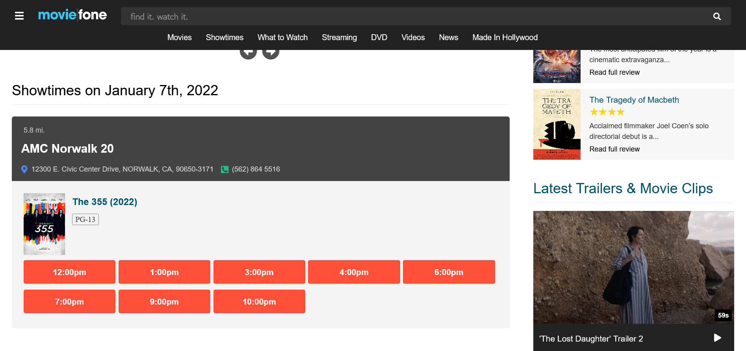The width and height of the screenshot is (746, 351).
Task: Click the previous date arrow button
Action: (x=248, y=53)
